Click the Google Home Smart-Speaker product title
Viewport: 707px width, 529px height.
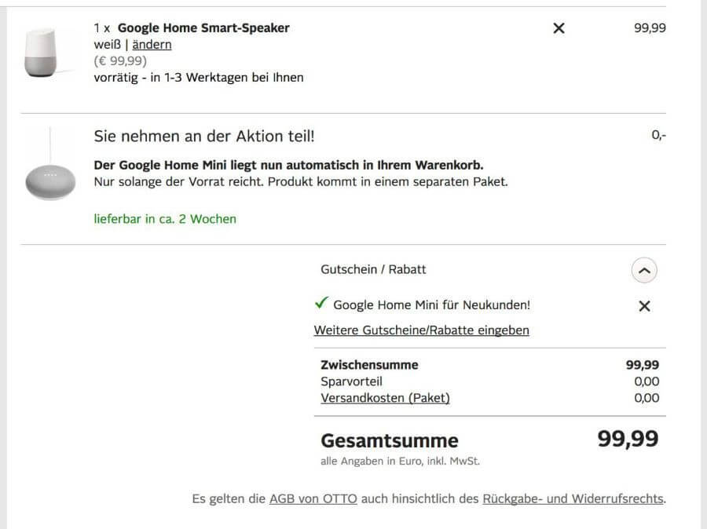pos(203,28)
